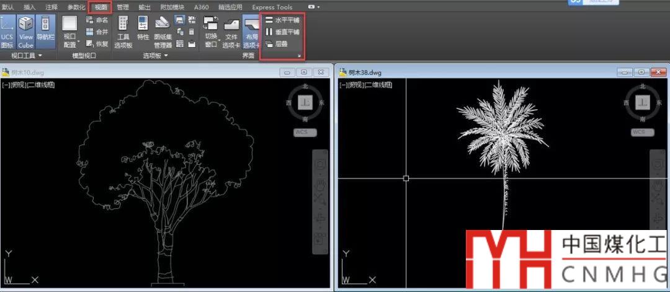
Task: Expand the 视口配置 dropdown
Action: [x=69, y=45]
